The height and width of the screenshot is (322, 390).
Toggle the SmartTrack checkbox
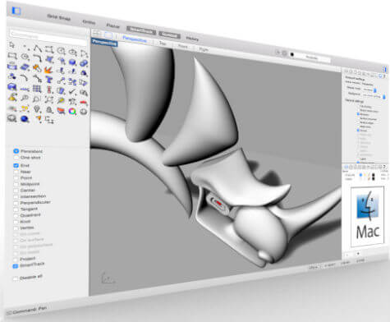(16, 265)
